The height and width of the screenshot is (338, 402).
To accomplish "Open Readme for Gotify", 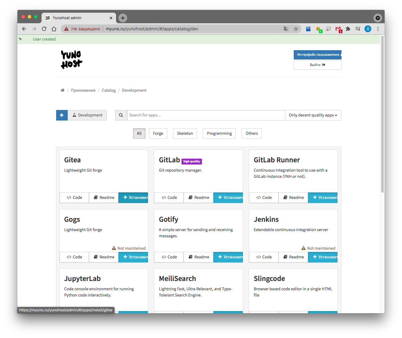I will pos(199,257).
